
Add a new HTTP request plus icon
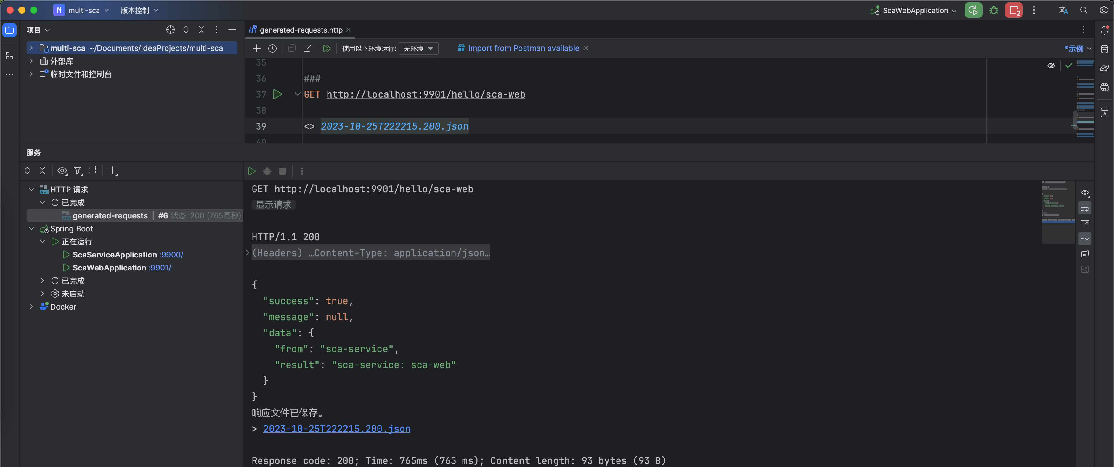[256, 48]
